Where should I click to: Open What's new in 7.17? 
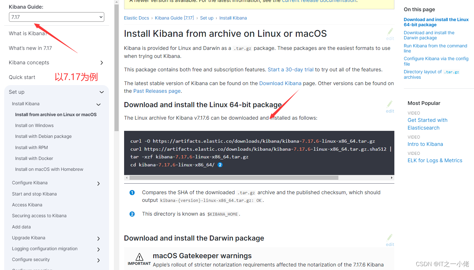(30, 48)
